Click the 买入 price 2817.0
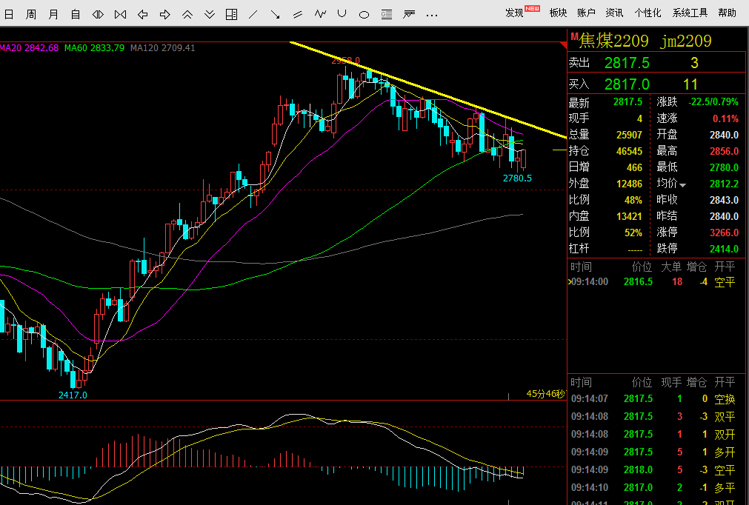The width and height of the screenshot is (749, 505). click(x=627, y=84)
